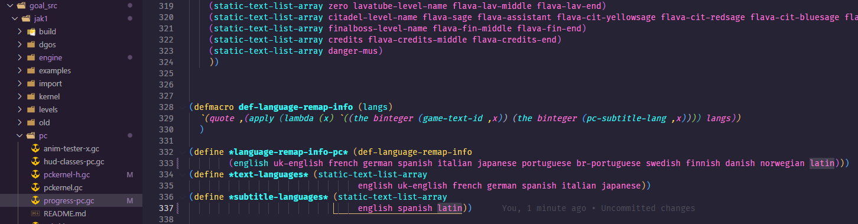Click the hud-classes-pc.gc file icon
The width and height of the screenshot is (858, 224).
click(35, 162)
